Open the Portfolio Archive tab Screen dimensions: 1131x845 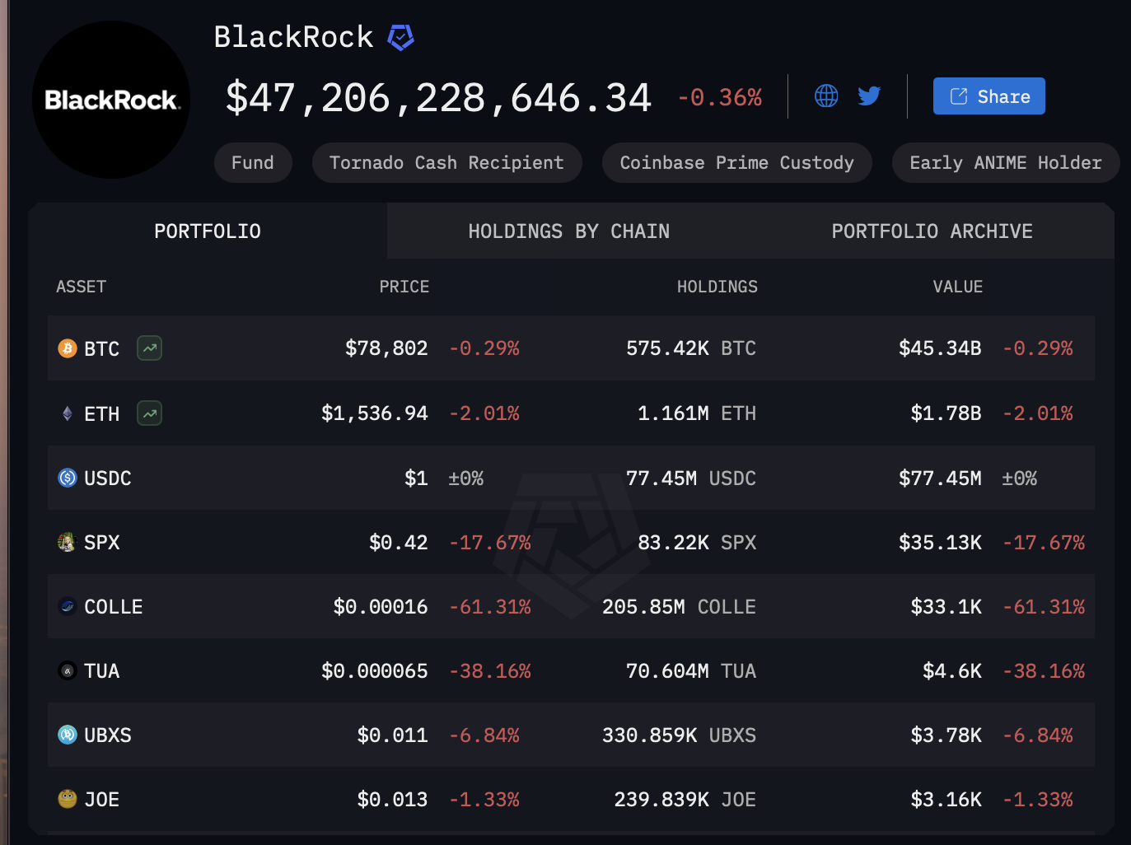(932, 231)
